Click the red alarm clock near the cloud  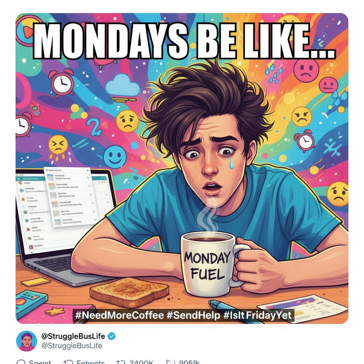(x=62, y=82)
